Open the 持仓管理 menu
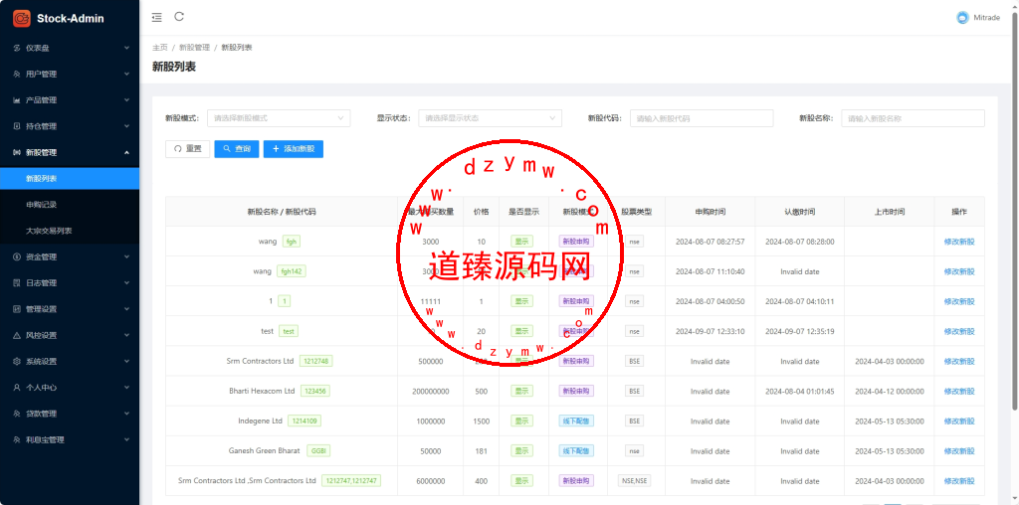The image size is (1019, 505). click(x=70, y=126)
